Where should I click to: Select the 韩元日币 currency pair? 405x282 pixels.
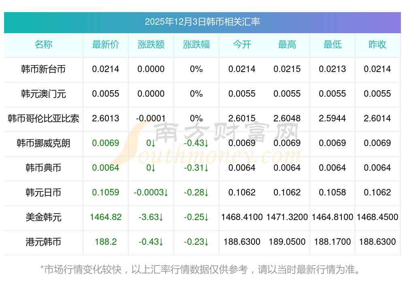(x=43, y=193)
